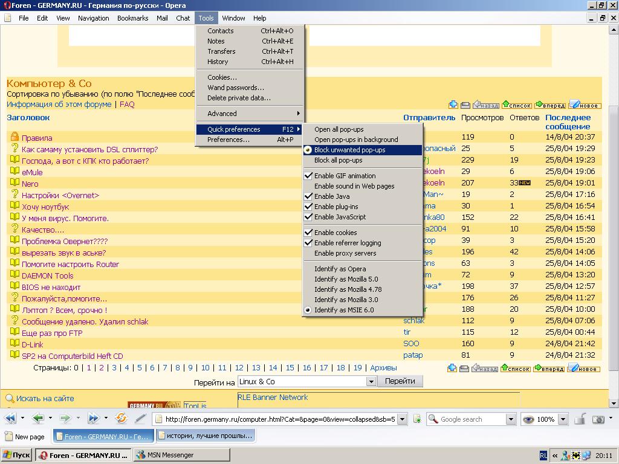Open the Пуск start button

pos(16,455)
